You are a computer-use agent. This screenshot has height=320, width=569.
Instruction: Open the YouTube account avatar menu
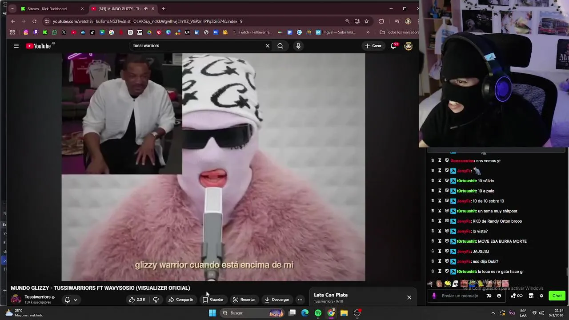(408, 46)
